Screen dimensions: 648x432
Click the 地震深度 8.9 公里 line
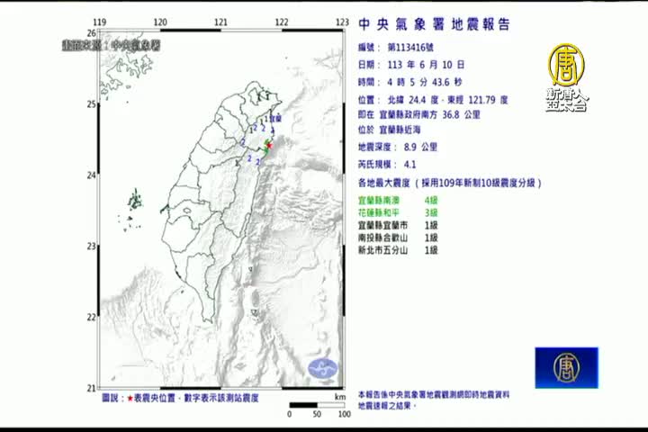397,147
